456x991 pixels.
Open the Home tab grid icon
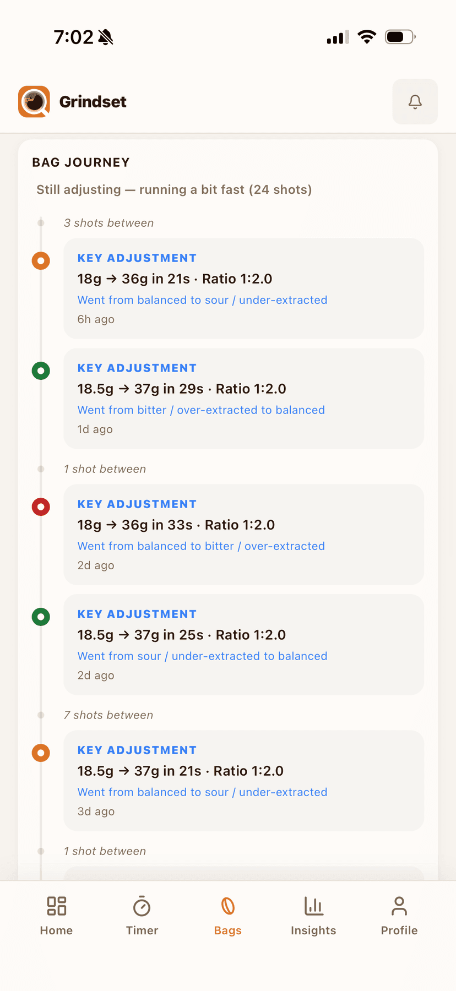pos(56,906)
